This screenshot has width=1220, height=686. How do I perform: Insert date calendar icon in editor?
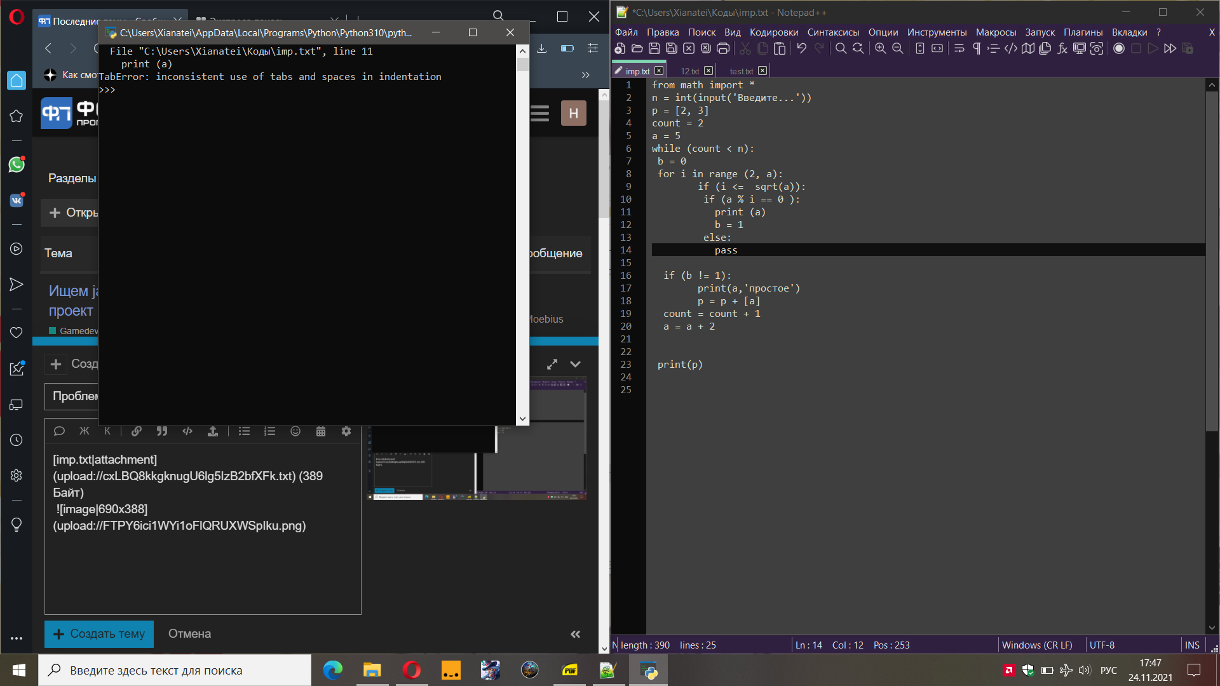click(x=321, y=431)
